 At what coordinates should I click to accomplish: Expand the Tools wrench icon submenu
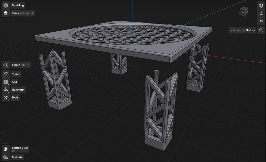click(6, 98)
